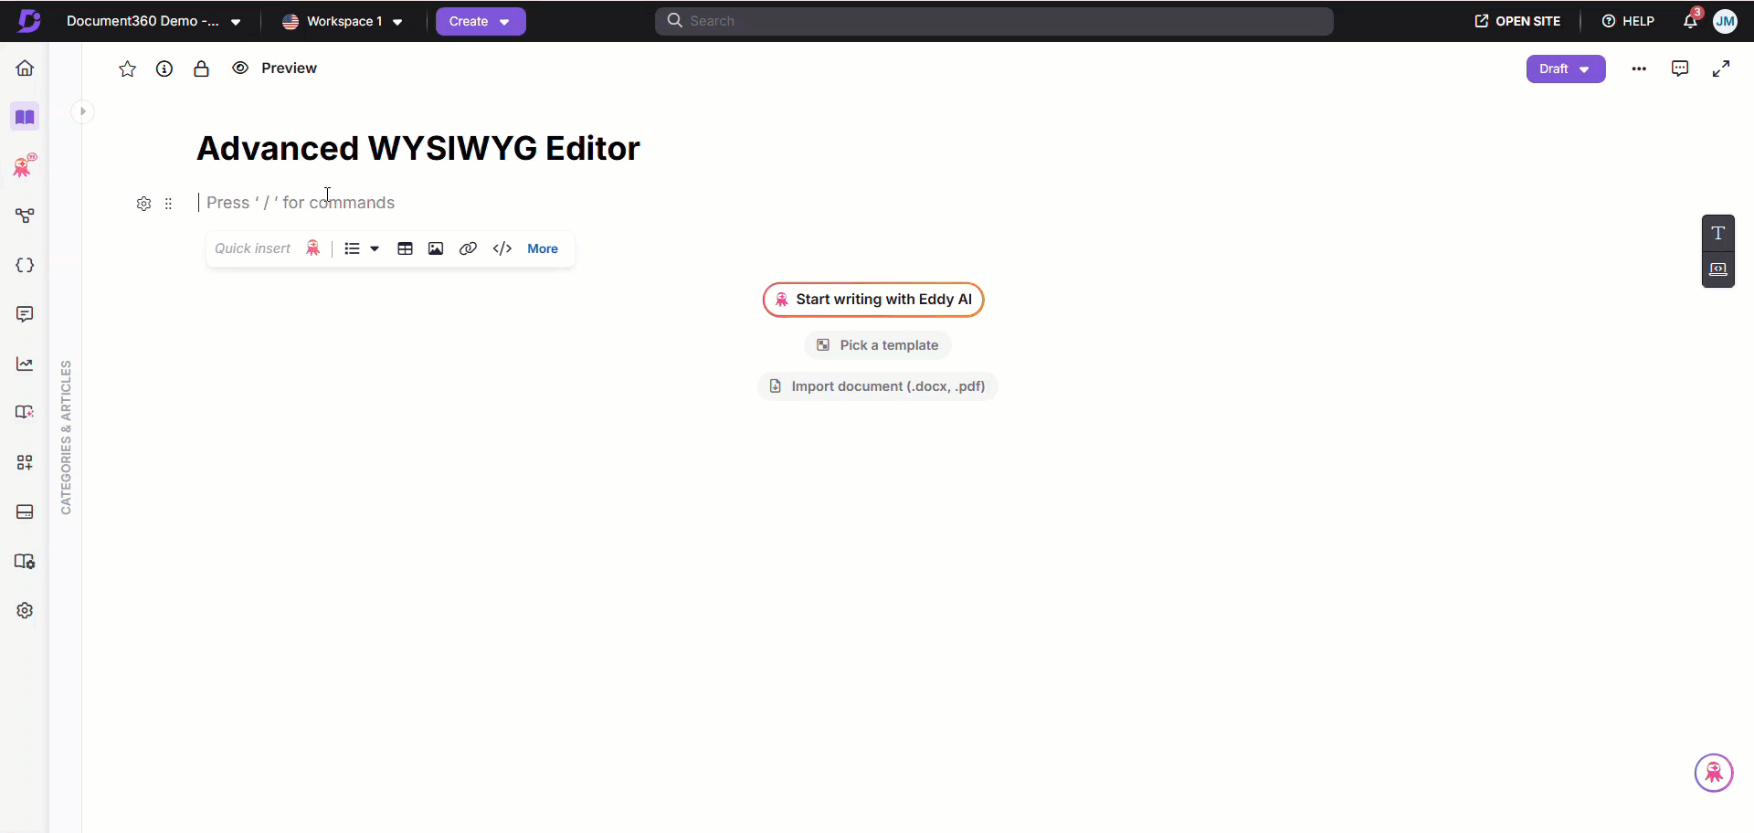
Task: Click Start writing with Eddy AI
Action: pyautogui.click(x=873, y=300)
